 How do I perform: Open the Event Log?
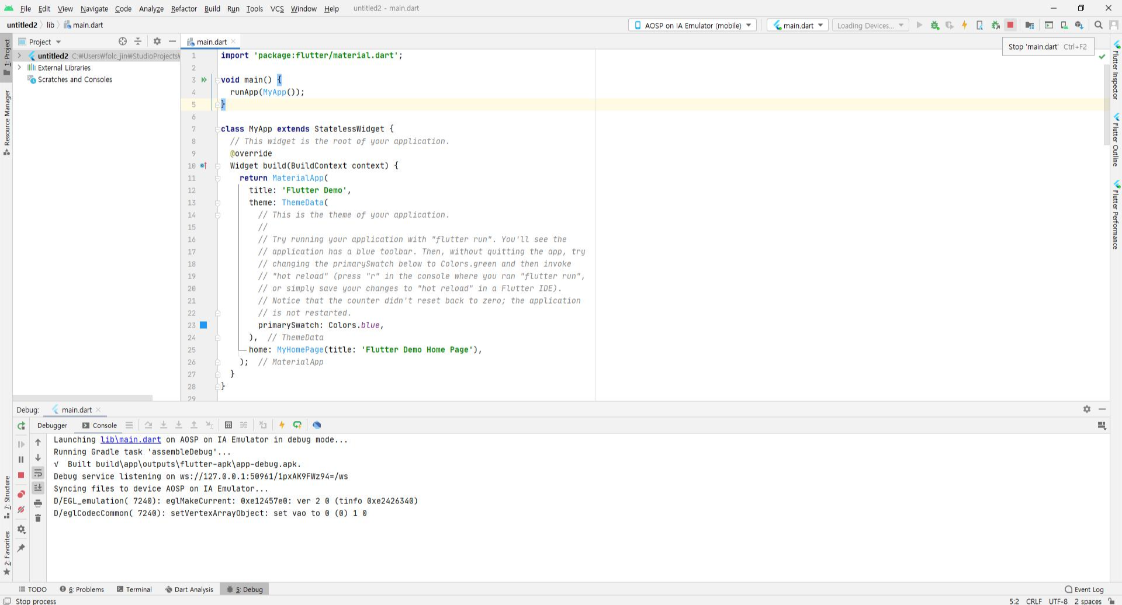point(1084,589)
